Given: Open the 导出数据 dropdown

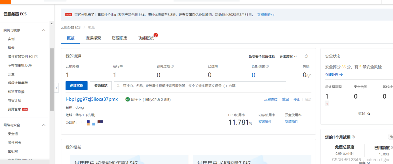Looking at the screenshot, I should click(x=288, y=56).
